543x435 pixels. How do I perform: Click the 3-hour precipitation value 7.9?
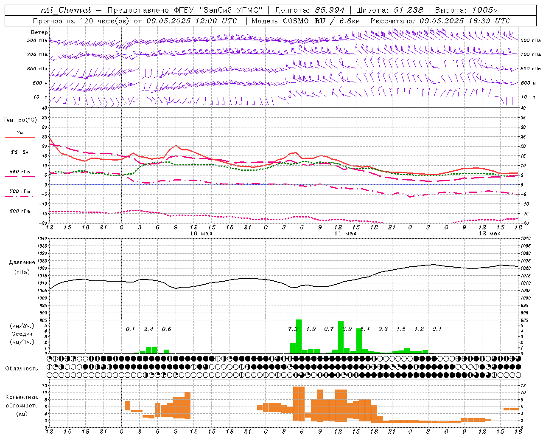[292, 329]
